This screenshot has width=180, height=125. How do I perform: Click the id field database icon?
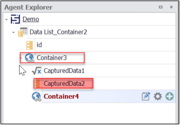[x=29, y=45]
